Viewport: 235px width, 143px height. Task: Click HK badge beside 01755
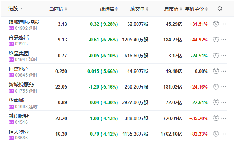pos(11,91)
